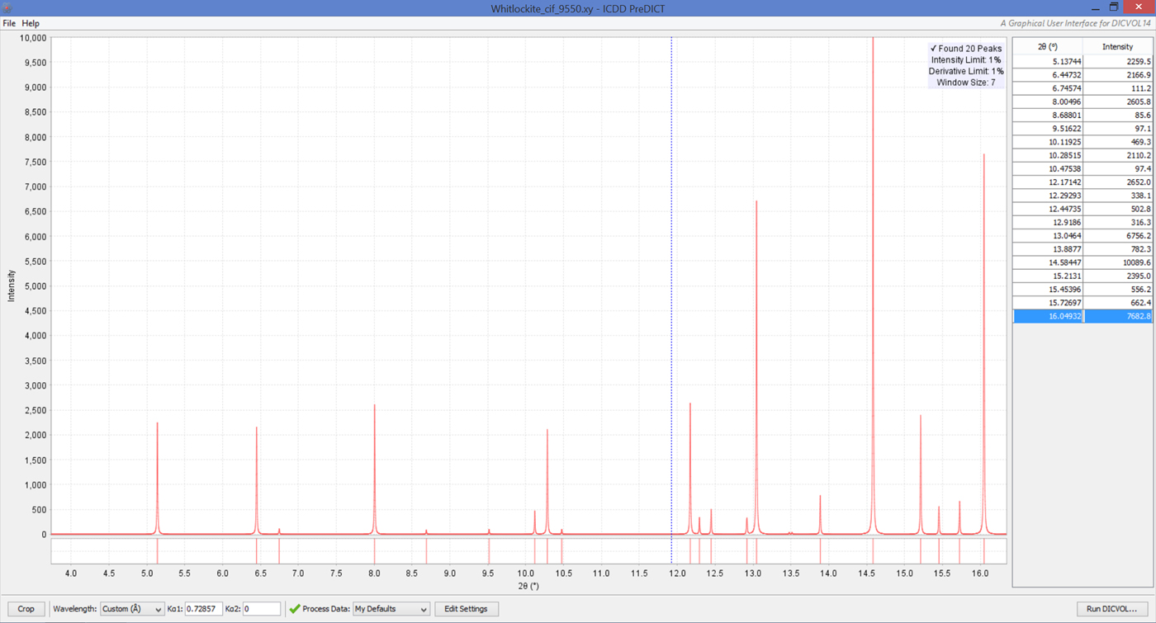Click the app icon in title bar
The width and height of the screenshot is (1156, 623).
pos(7,7)
